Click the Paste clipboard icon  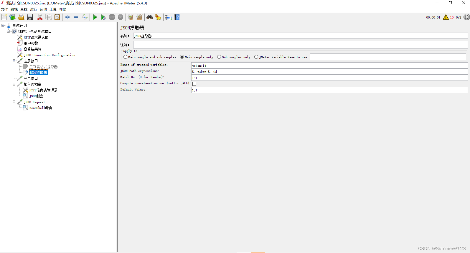[57, 17]
